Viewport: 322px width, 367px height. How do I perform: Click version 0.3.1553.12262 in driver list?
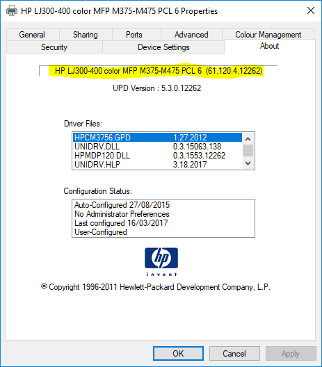tap(199, 156)
